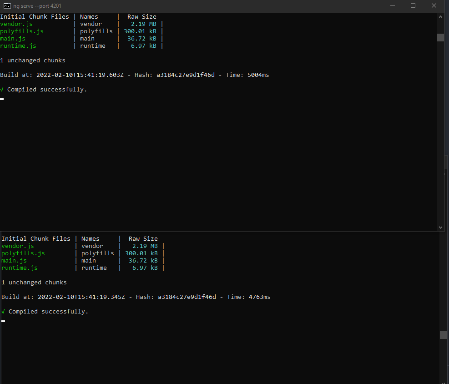The height and width of the screenshot is (384, 449).
Task: Click '2.19 MB' size in top terminal
Action: point(144,24)
